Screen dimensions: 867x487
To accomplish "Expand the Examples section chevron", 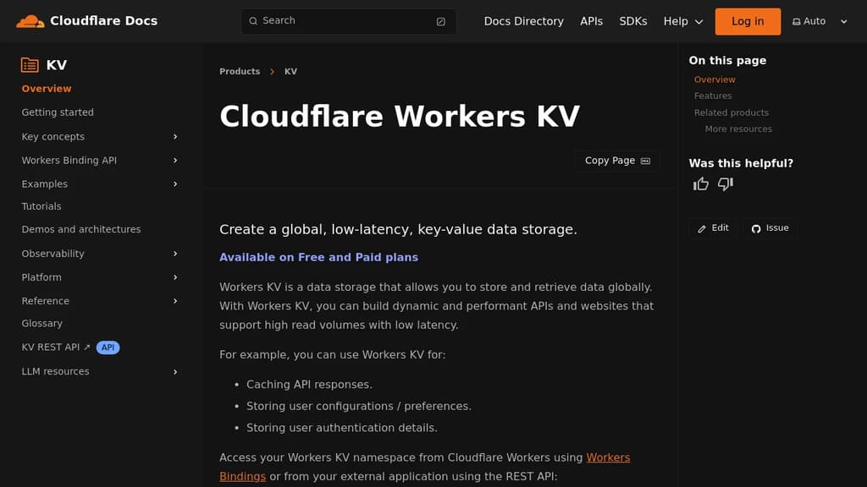I will (175, 183).
